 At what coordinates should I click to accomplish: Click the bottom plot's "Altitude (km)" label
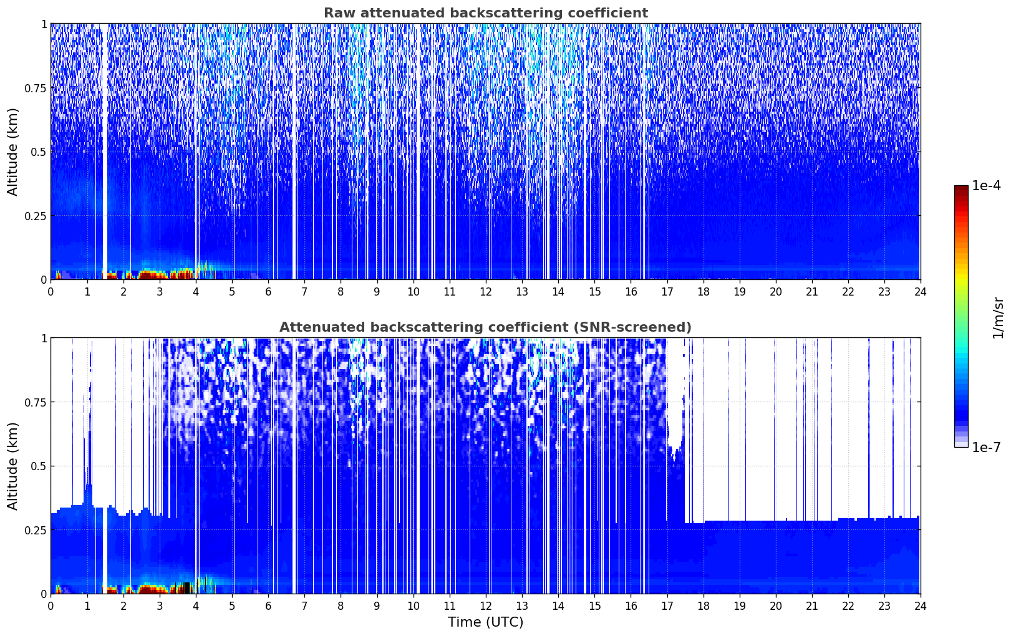13,466
